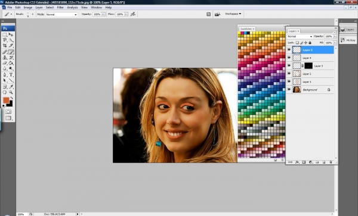Select the Crop tool
This screenshot has height=216, width=358.
5,46
